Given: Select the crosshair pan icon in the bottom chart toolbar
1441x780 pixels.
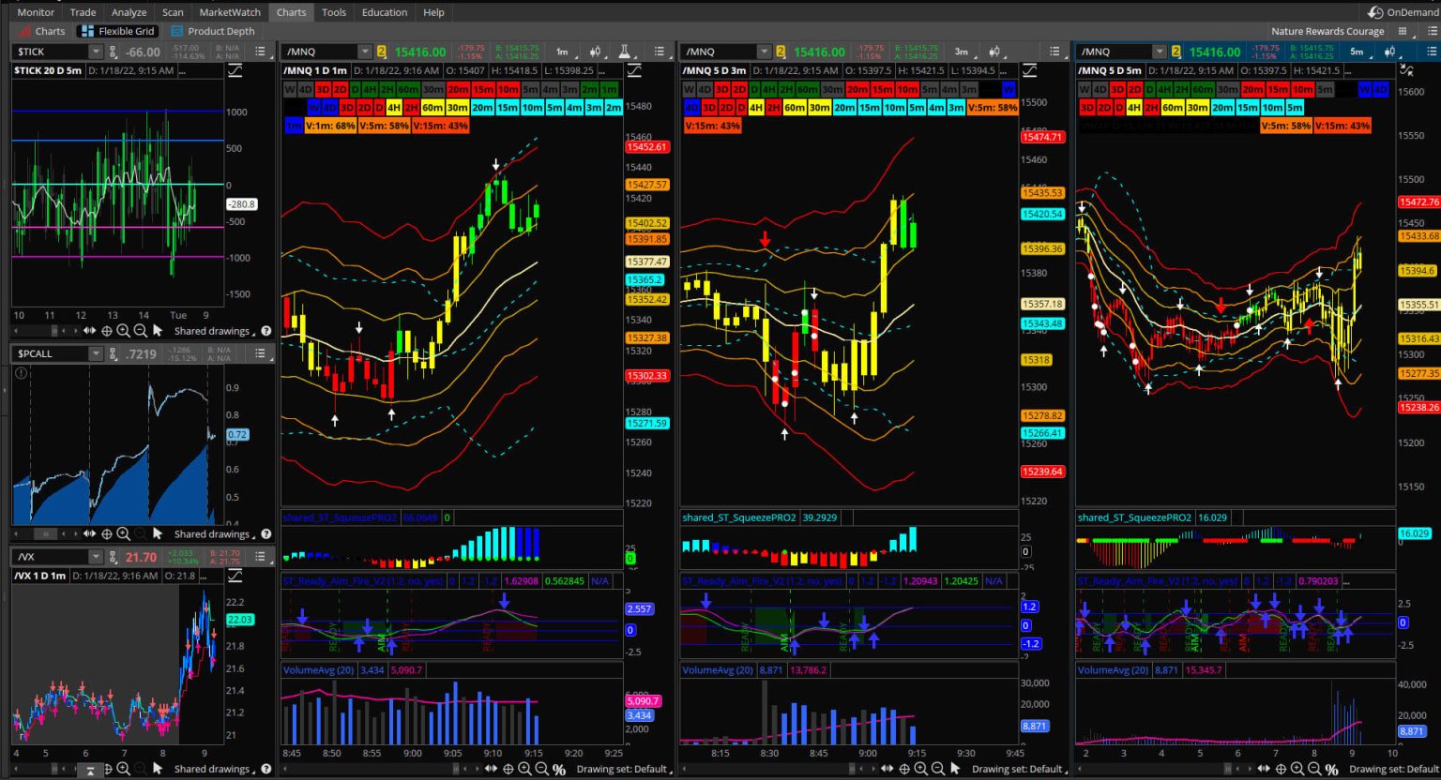Looking at the screenshot, I should pos(510,769).
